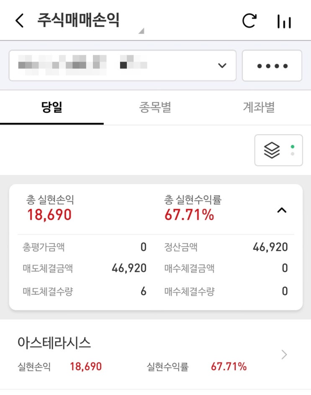311x395 pixels.
Task: Tap the masked password dots field
Action: pyautogui.click(x=272, y=65)
